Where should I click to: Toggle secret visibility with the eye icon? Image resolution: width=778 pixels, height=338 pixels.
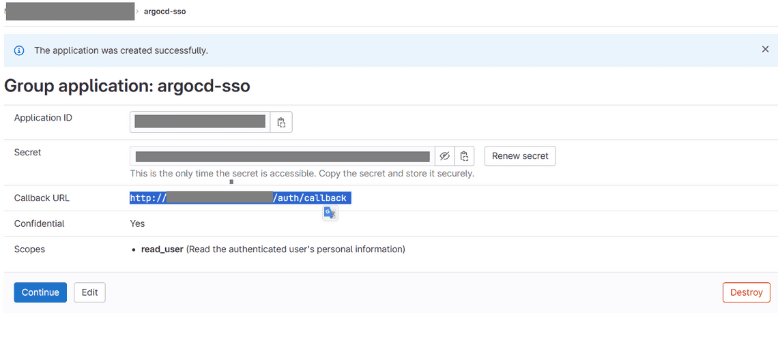(444, 156)
